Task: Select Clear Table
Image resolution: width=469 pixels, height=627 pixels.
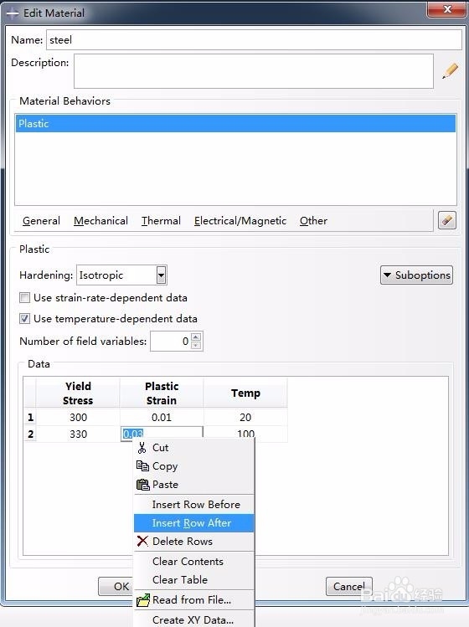Action: (194, 580)
